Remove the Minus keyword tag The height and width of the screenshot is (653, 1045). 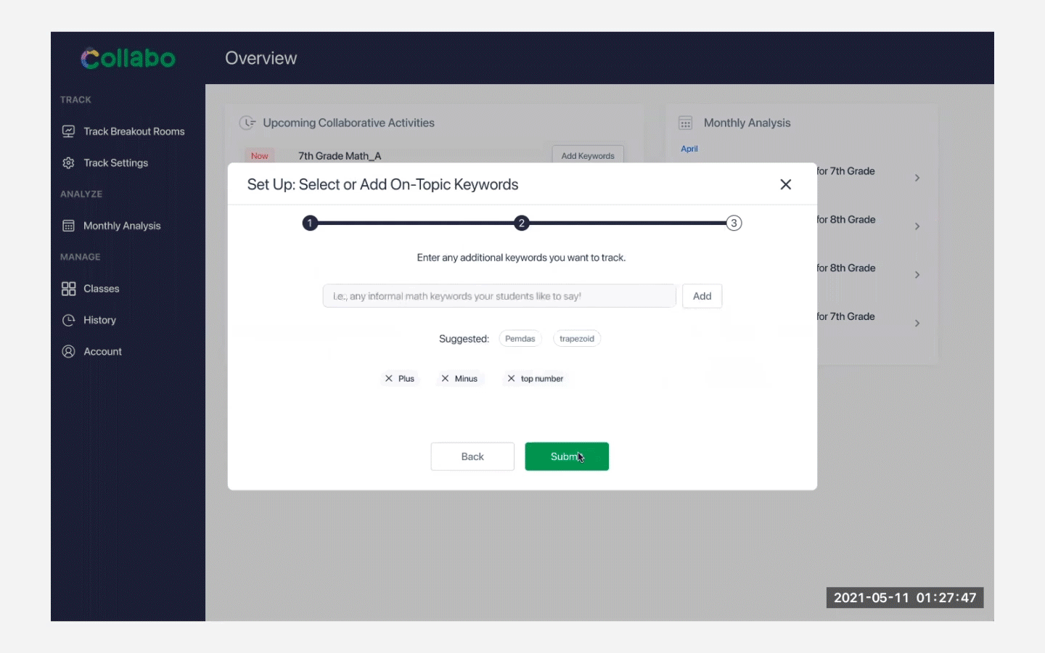tap(445, 379)
